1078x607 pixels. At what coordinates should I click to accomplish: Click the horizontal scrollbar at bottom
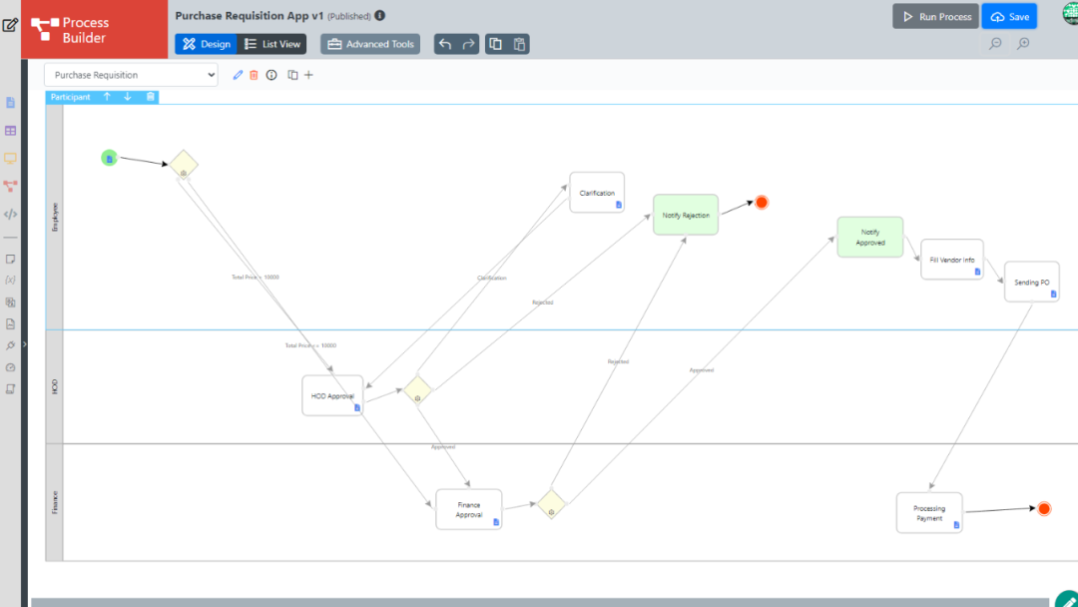tap(540, 602)
